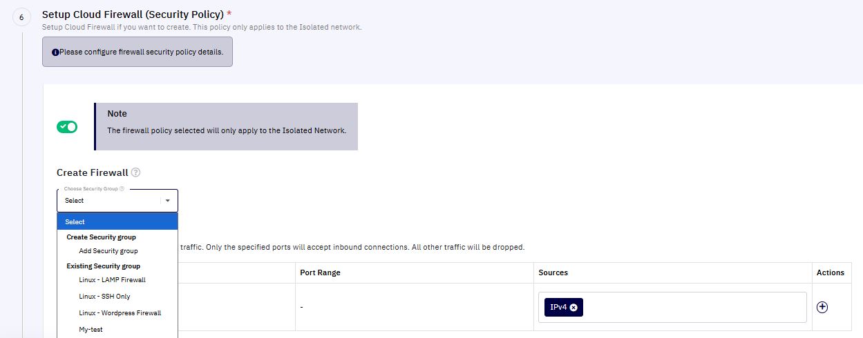This screenshot has height=338, width=863.
Task: Open the Choose Security Group select box
Action: tap(117, 201)
